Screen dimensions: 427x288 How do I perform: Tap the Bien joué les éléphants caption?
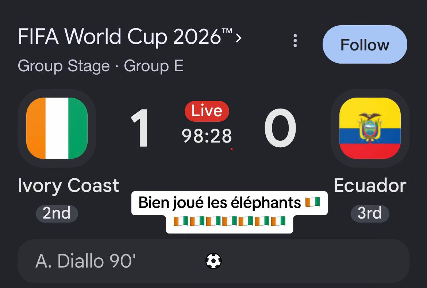click(219, 203)
